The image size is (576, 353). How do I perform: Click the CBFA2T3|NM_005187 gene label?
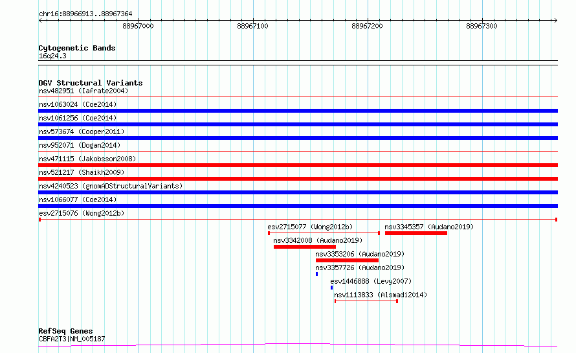click(x=72, y=339)
